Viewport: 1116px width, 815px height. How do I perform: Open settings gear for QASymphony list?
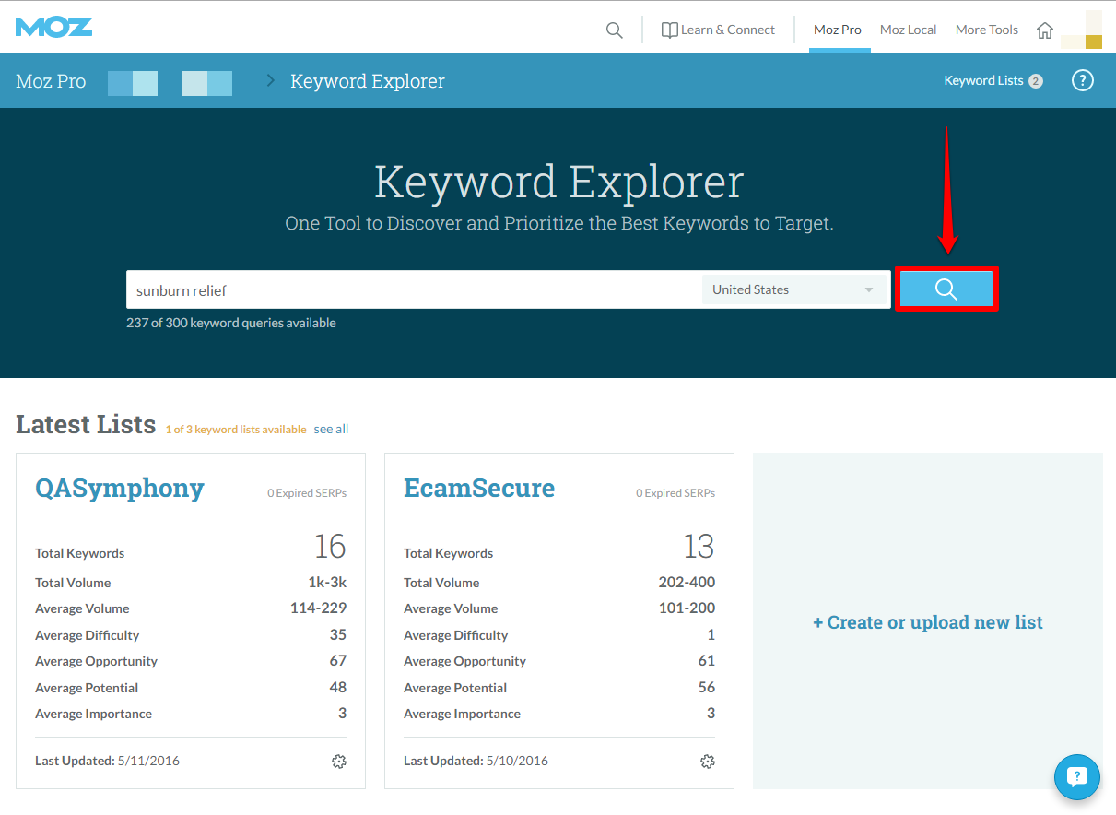click(x=338, y=762)
